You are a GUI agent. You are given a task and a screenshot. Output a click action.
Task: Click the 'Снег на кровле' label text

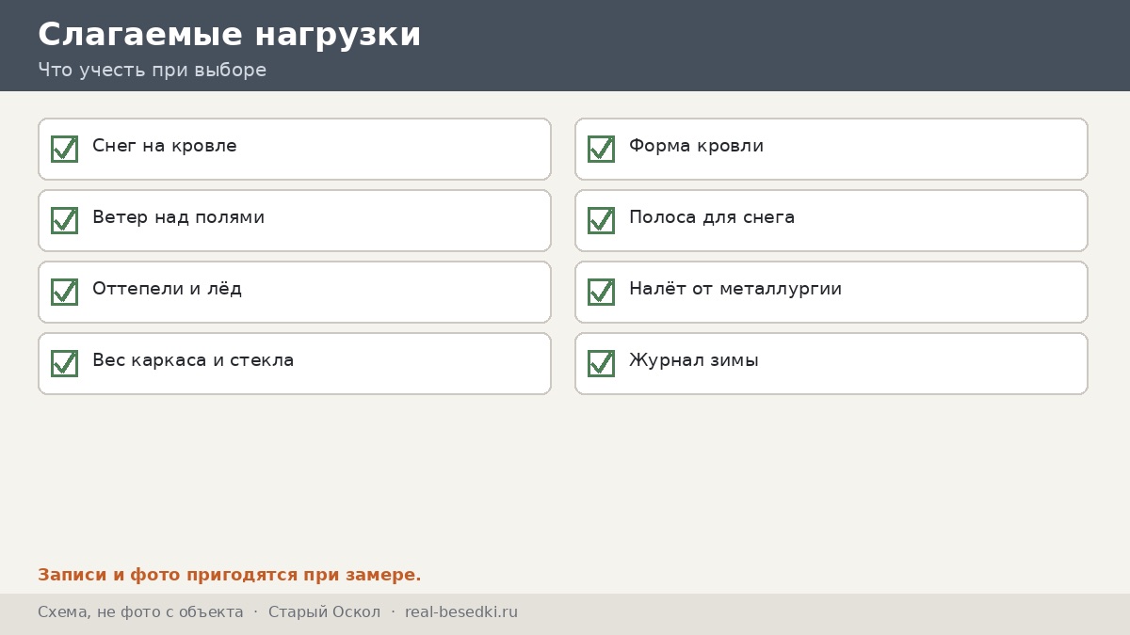[165, 146]
